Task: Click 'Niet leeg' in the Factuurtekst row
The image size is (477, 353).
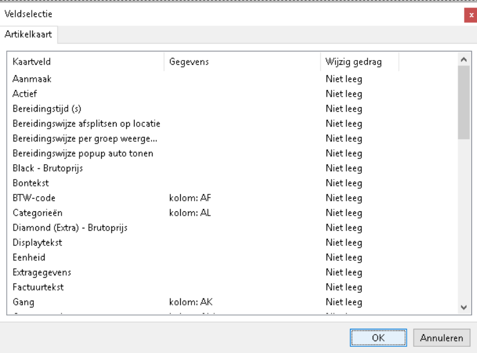Action: [x=344, y=287]
